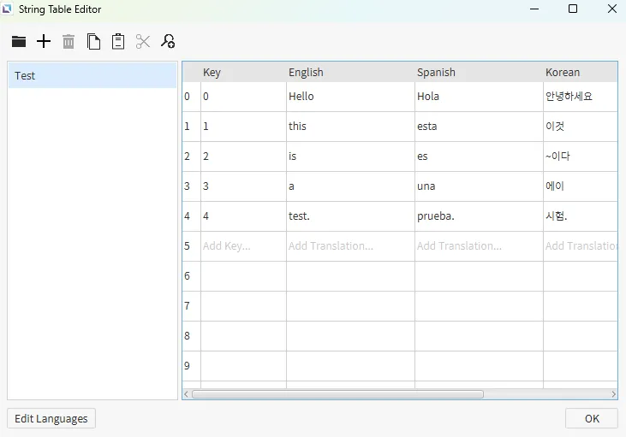Click the trash can delete icon
The height and width of the screenshot is (437, 626).
pyautogui.click(x=69, y=41)
